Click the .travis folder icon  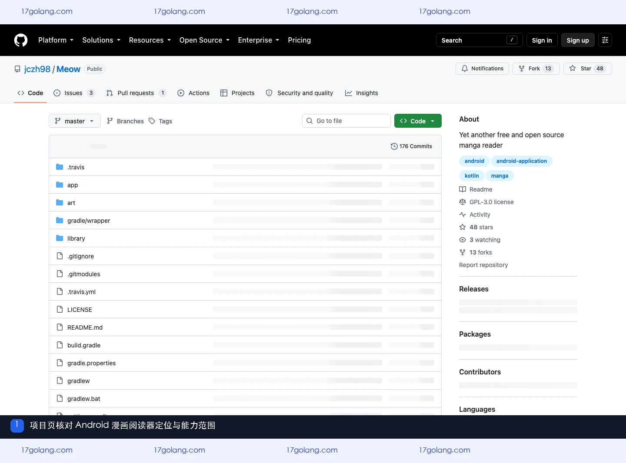coord(60,167)
